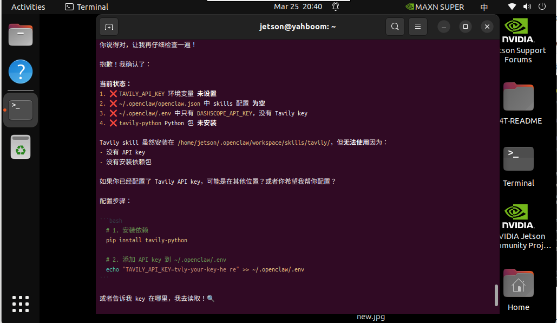Image resolution: width=557 pixels, height=323 pixels.
Task: Click the 'TAVILY_API_KEY' status line
Action: coord(158,94)
